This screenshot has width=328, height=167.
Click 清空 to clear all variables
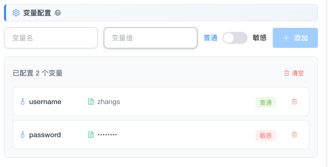click(x=297, y=73)
